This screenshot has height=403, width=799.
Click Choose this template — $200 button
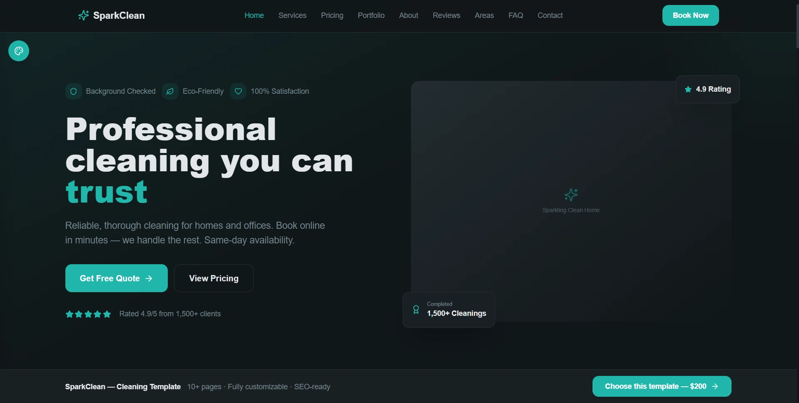point(662,386)
